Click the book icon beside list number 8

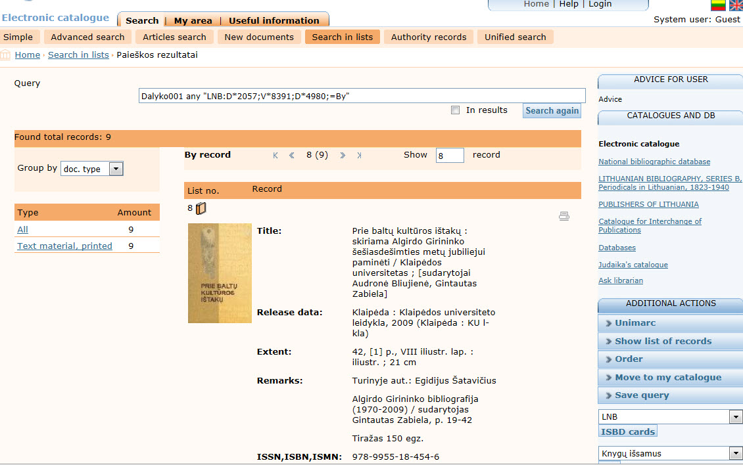[x=201, y=208]
